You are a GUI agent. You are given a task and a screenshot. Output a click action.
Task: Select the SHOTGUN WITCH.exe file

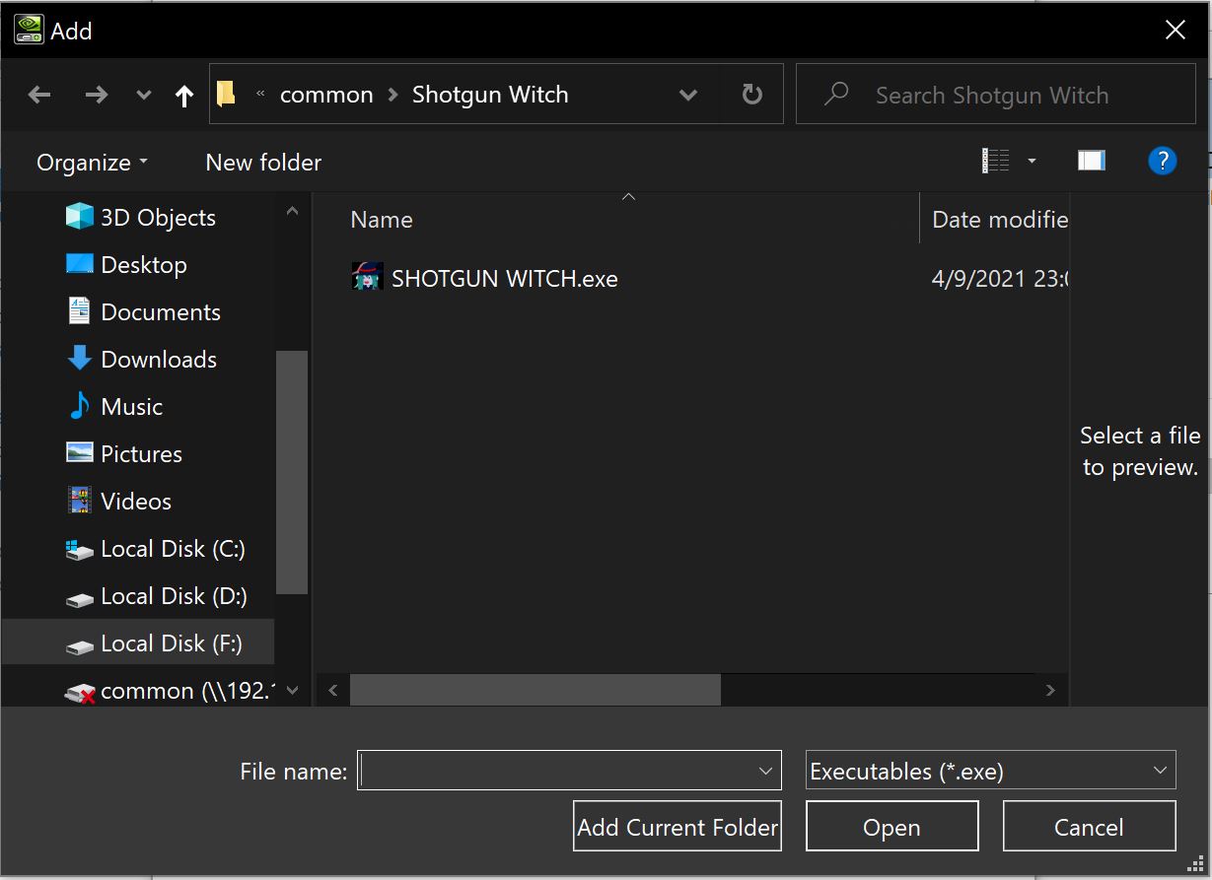coord(503,279)
